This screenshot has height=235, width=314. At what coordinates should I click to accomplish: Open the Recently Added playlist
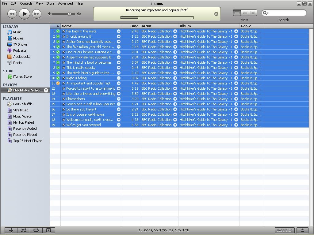point(25,129)
